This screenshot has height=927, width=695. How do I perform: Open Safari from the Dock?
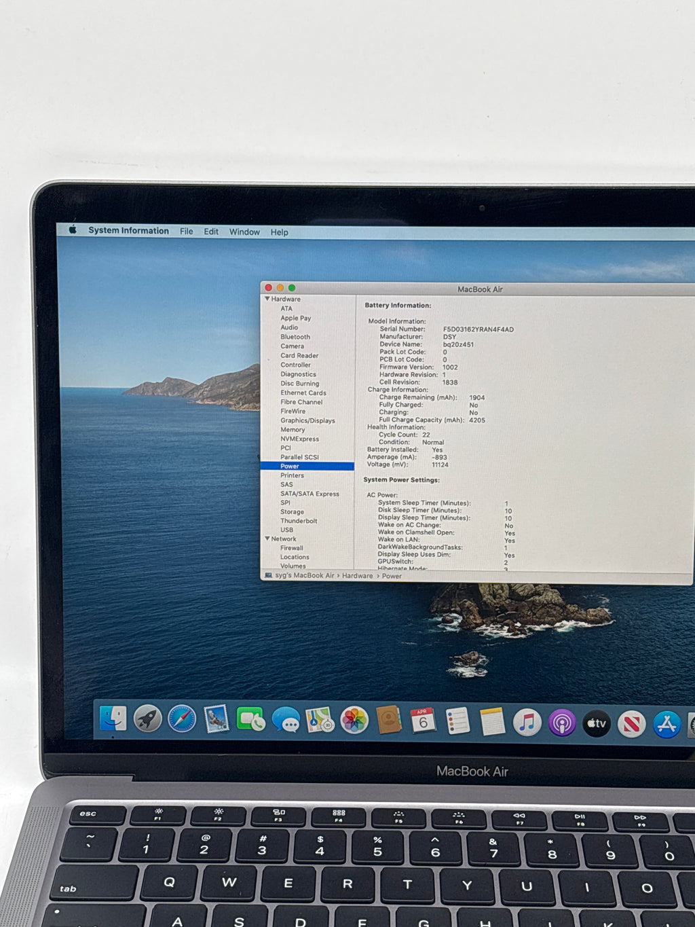(182, 719)
